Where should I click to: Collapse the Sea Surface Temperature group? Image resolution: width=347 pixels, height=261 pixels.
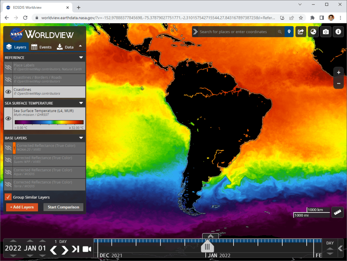point(81,103)
